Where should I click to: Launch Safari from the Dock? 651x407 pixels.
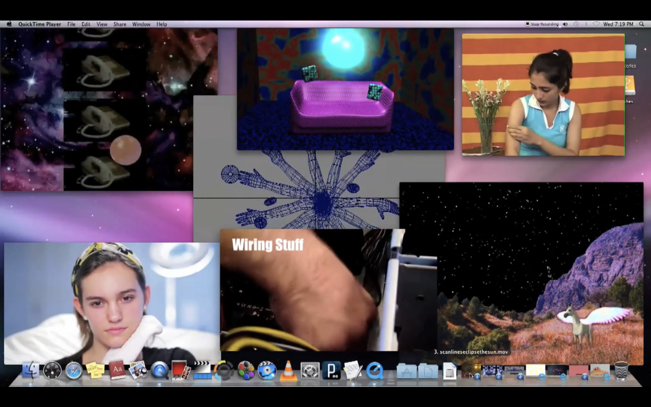point(73,371)
